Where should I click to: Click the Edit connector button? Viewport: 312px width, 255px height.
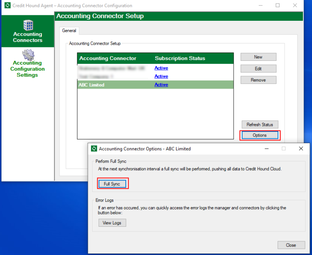coord(258,69)
